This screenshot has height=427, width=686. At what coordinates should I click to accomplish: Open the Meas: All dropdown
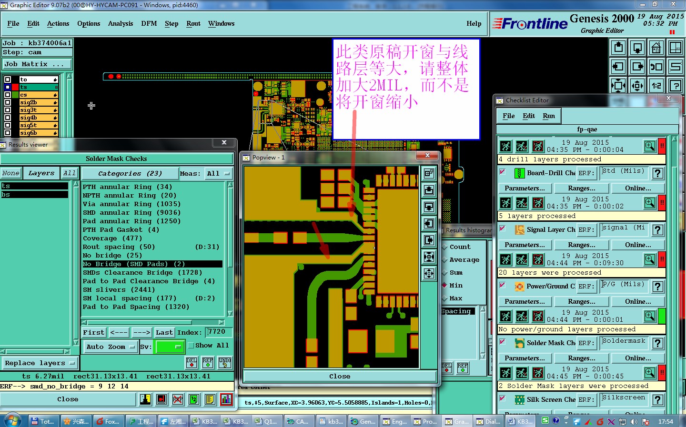[219, 174]
